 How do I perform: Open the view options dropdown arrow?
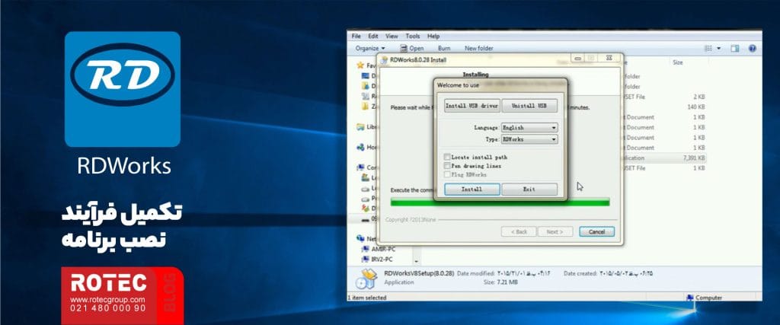tap(719, 48)
